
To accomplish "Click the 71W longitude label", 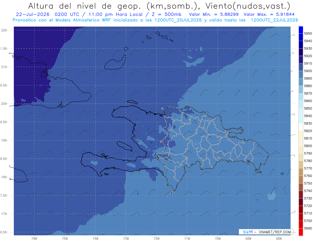I will (187, 239).
